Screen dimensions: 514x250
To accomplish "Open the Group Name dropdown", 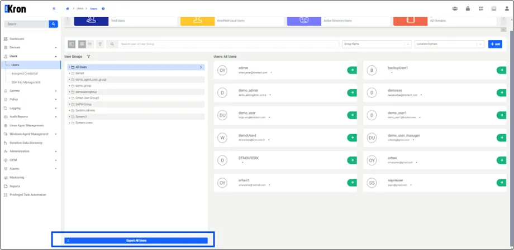I will click(377, 44).
